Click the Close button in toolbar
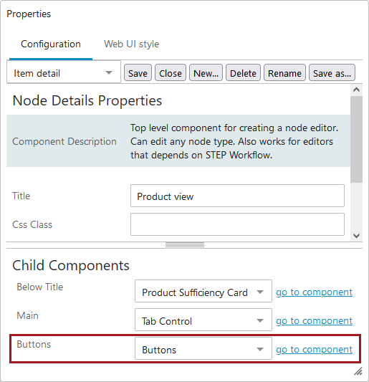The image size is (369, 382). coord(171,72)
